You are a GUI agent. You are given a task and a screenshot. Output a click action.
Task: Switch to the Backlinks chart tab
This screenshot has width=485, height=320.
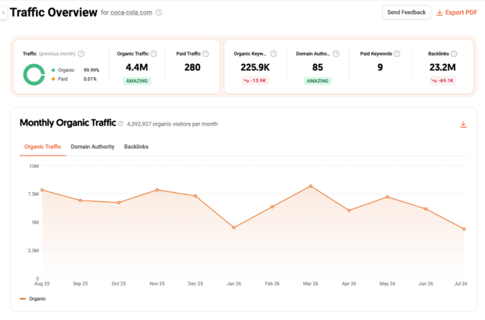(136, 147)
